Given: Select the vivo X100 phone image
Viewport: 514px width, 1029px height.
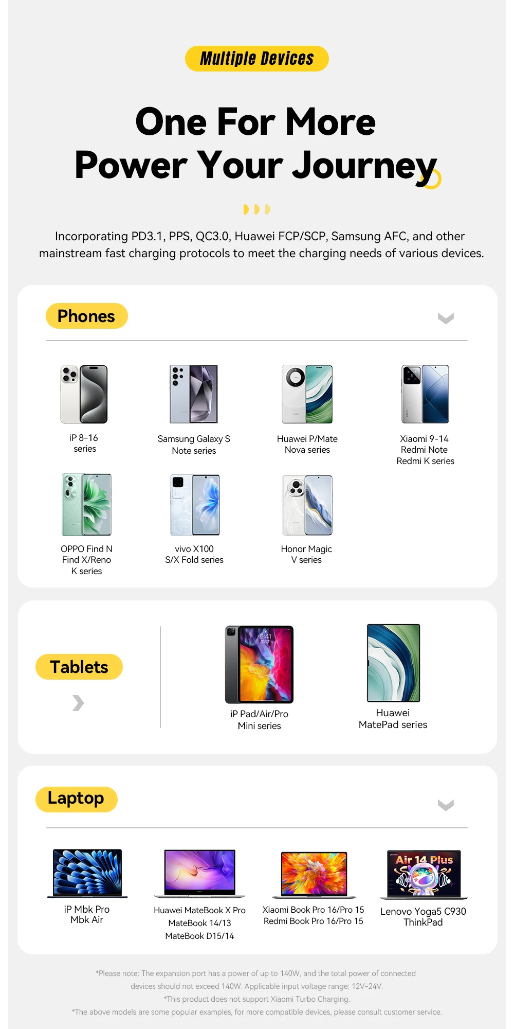Looking at the screenshot, I should point(195,505).
